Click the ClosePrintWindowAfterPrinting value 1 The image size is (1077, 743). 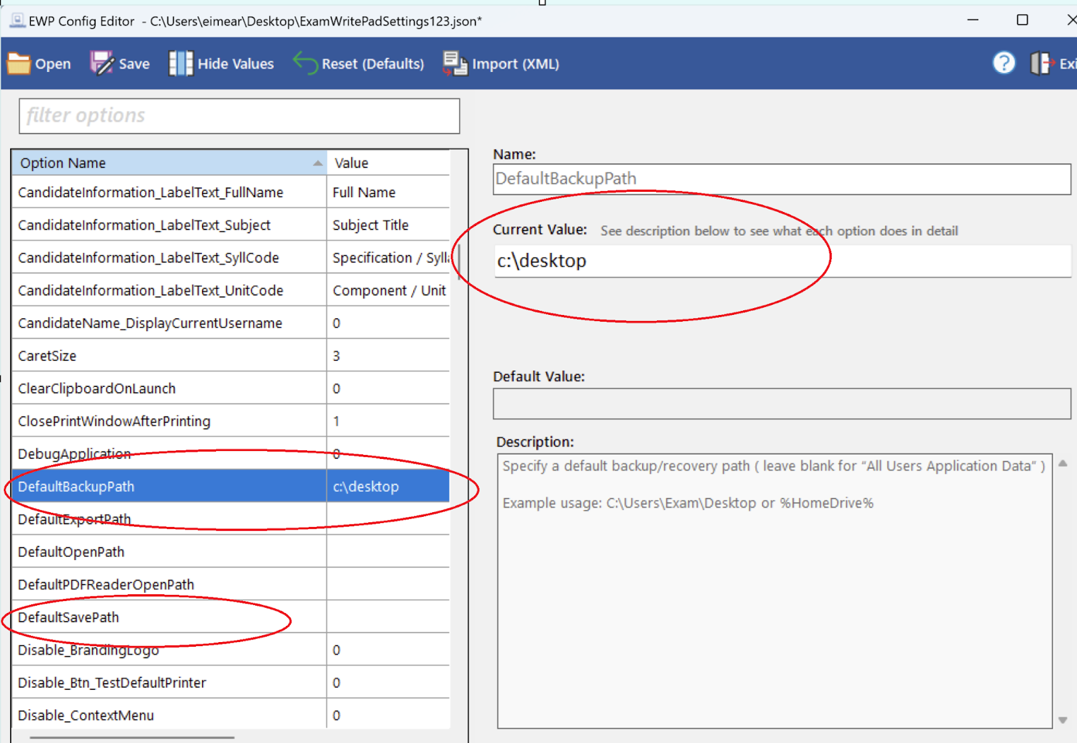(x=388, y=421)
